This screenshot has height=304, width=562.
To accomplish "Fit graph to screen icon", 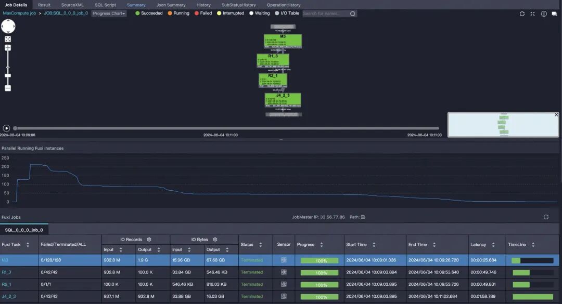I will pos(8,39).
